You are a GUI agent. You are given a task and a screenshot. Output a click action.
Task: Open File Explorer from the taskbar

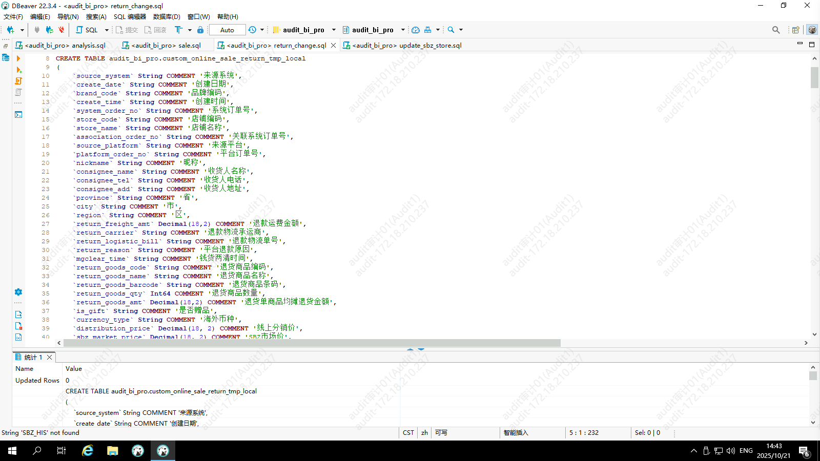113,451
